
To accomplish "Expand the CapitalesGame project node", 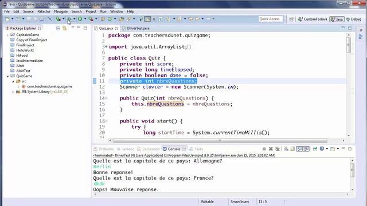I will click(x=7, y=35).
